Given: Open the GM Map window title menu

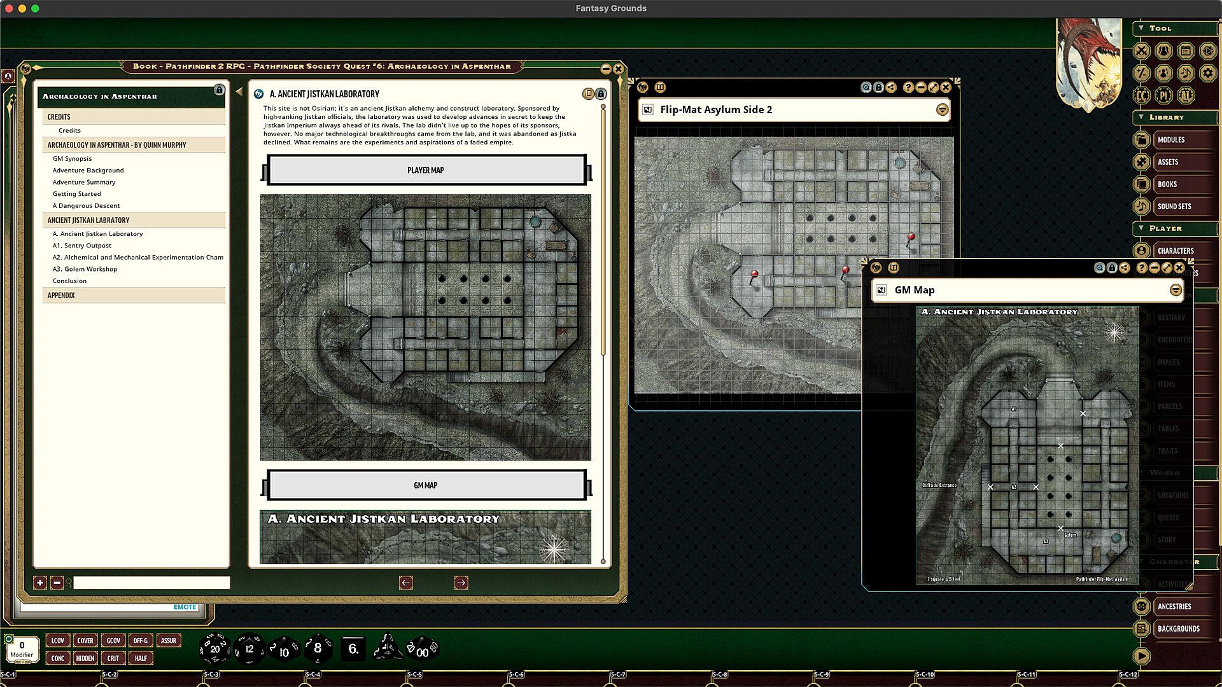Looking at the screenshot, I should click(1176, 290).
